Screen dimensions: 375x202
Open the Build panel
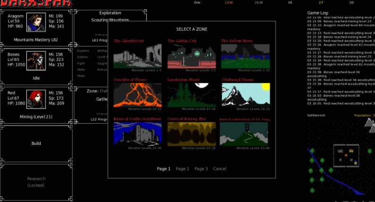point(36,143)
